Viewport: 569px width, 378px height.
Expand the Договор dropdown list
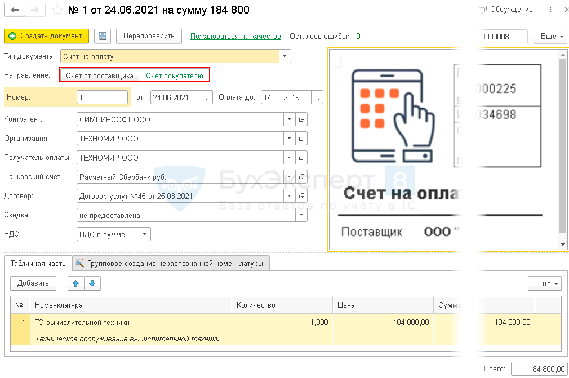289,196
